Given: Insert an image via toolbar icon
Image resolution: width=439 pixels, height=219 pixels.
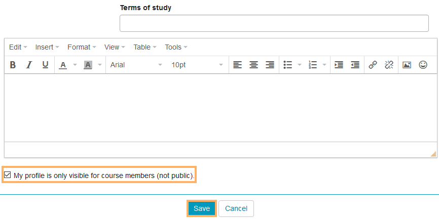Looking at the screenshot, I should [x=407, y=65].
